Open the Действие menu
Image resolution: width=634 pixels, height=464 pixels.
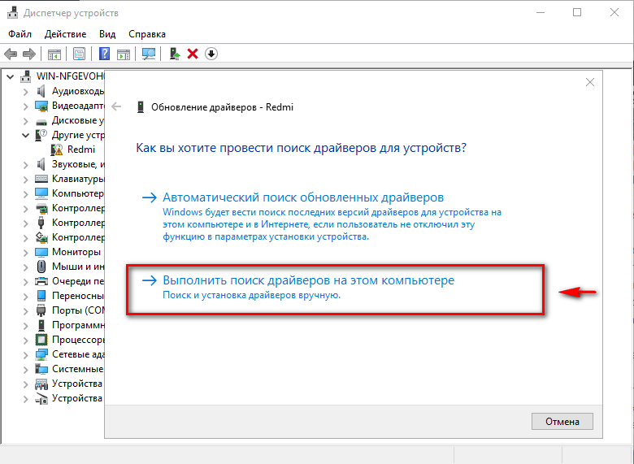coord(65,34)
